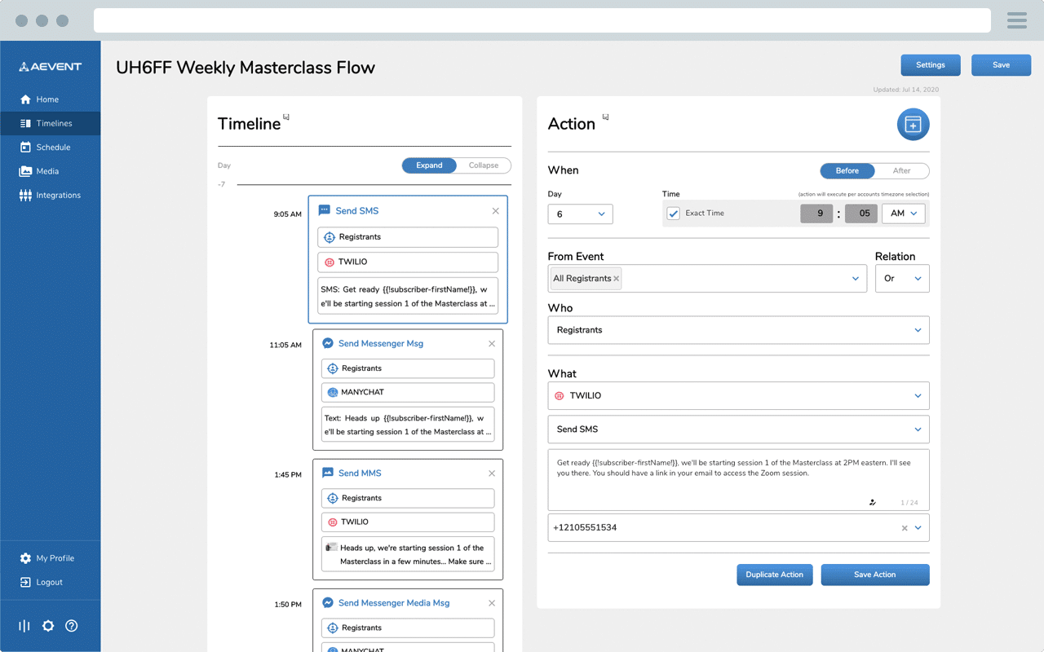This screenshot has height=652, width=1044.
Task: Close the Send Messenger Msg timeline card
Action: [x=492, y=344]
